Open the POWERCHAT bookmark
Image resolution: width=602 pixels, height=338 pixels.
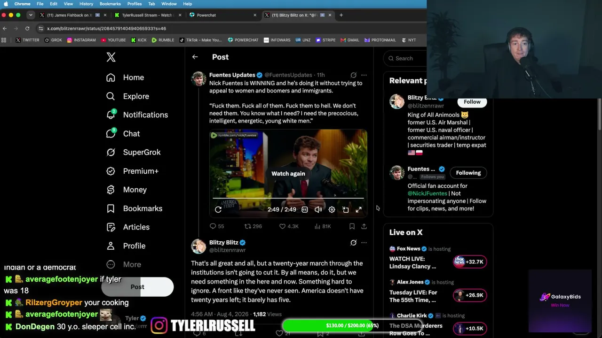pos(243,40)
